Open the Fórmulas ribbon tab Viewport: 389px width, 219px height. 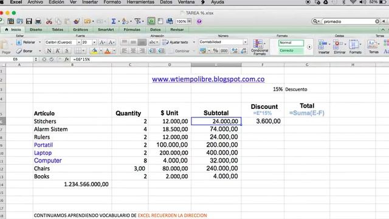[x=132, y=30]
